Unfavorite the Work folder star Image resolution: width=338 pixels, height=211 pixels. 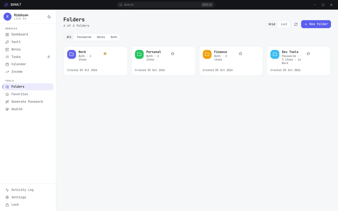coord(105,53)
